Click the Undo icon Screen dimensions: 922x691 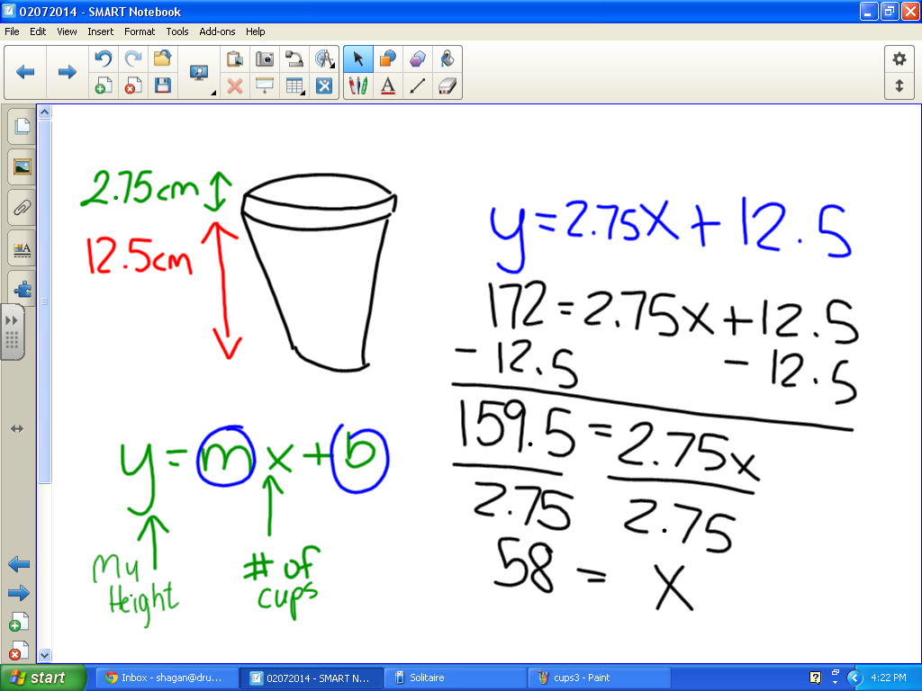pyautogui.click(x=103, y=58)
